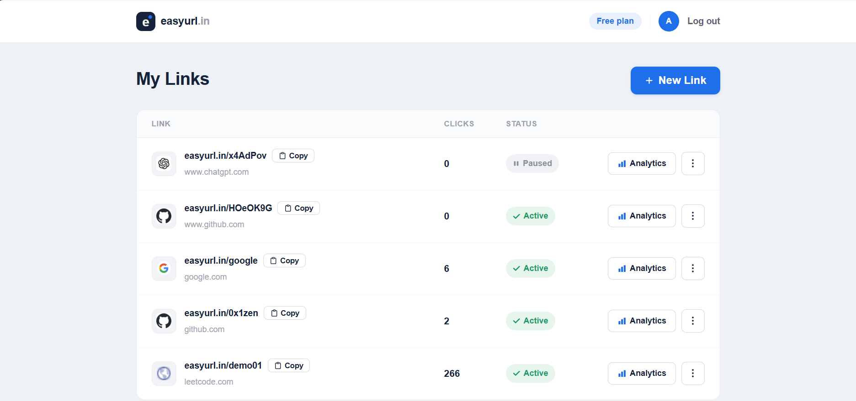This screenshot has width=856, height=401.
Task: Click ChatGPT favicon in x4AdPov row
Action: point(164,164)
